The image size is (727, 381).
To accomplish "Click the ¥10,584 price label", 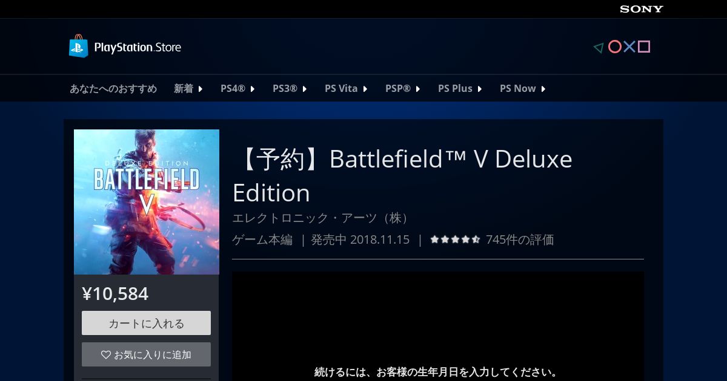I will (115, 294).
